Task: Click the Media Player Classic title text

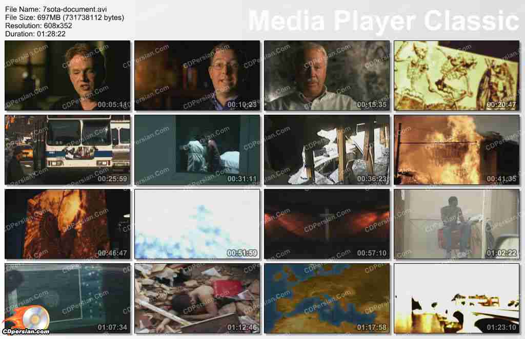Action: 383,20
